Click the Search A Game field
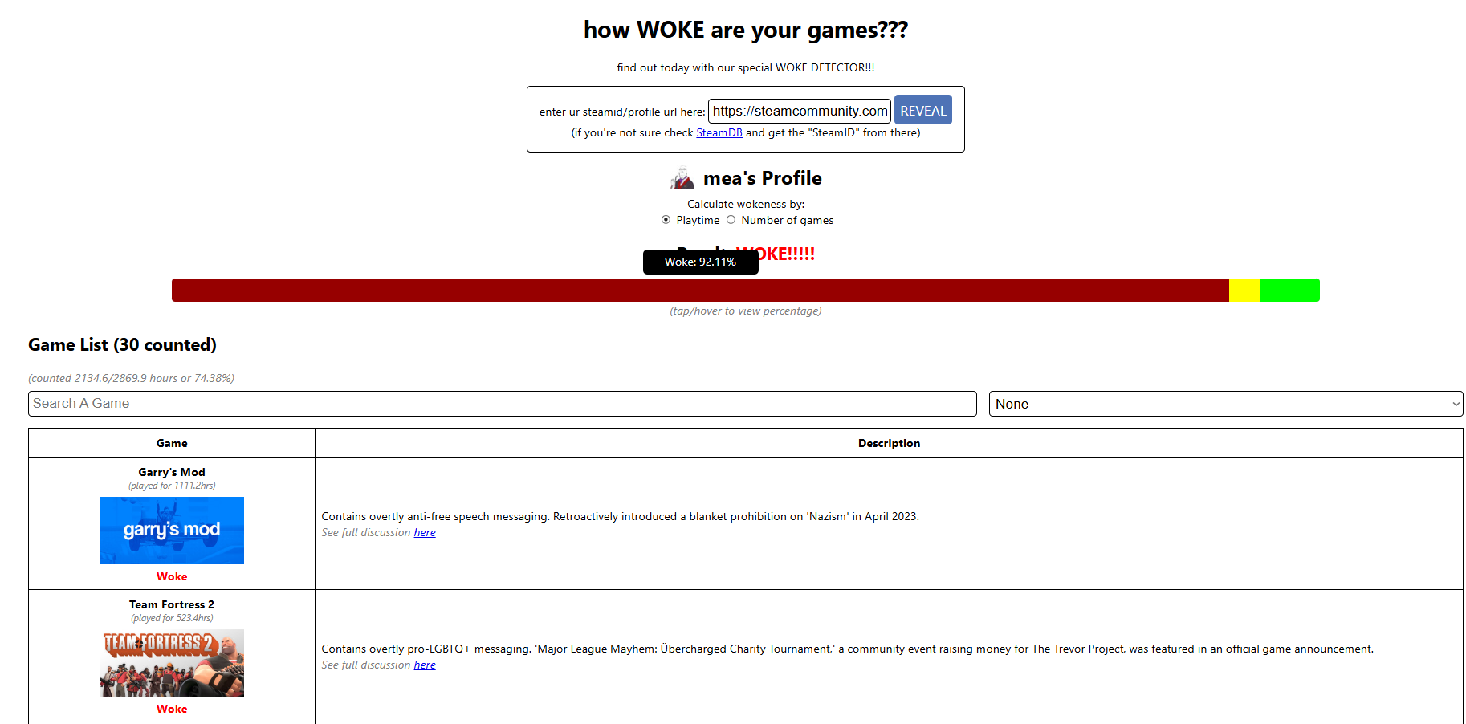This screenshot has height=724, width=1466. point(503,404)
